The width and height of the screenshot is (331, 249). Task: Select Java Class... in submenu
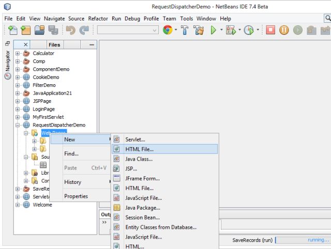[164, 159]
